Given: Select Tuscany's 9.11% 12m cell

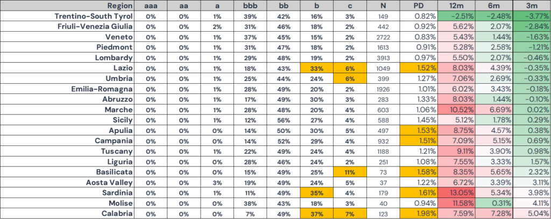Looking at the screenshot, I should point(456,151).
